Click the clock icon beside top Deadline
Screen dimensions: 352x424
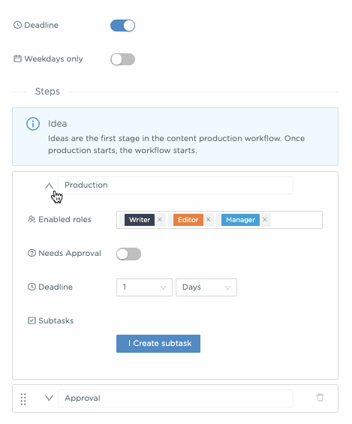[x=17, y=25]
